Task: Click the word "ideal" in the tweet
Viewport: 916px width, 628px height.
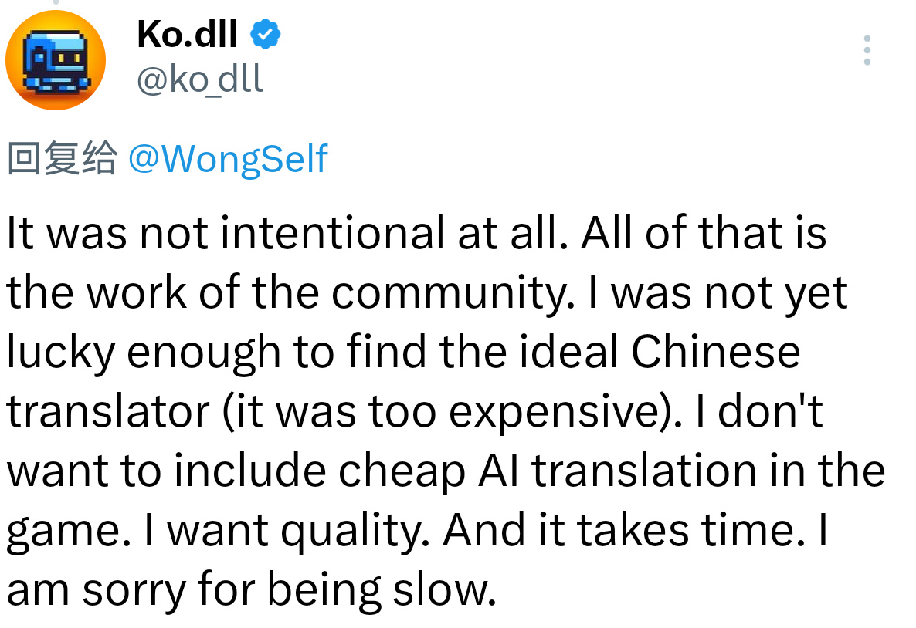Action: click(x=570, y=353)
